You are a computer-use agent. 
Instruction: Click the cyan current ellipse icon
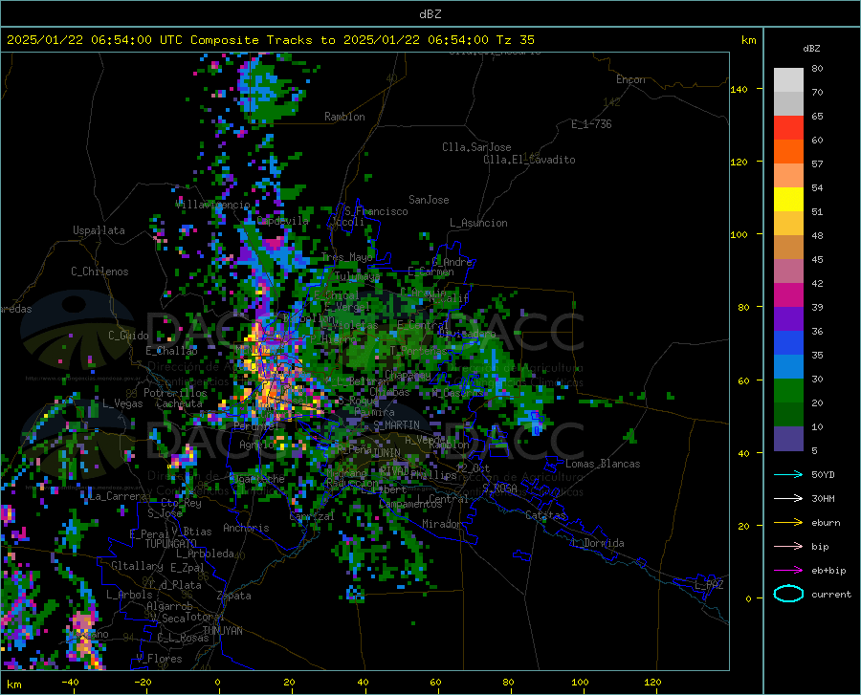click(788, 594)
